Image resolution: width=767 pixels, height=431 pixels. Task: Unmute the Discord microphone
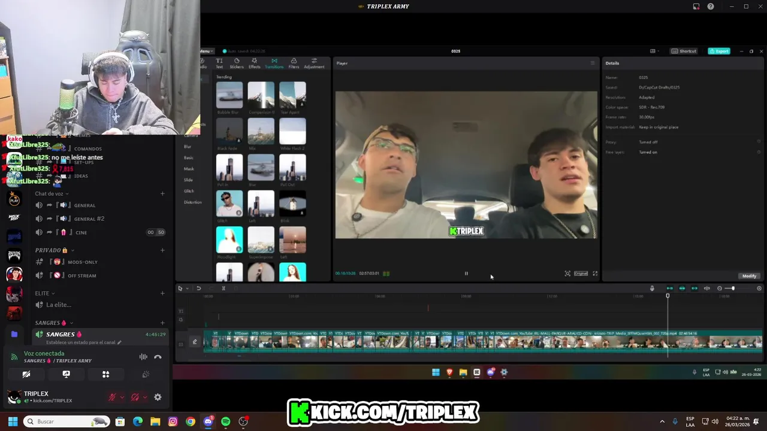tap(112, 397)
